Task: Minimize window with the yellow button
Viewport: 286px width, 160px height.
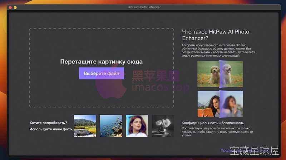Action: (15, 7)
